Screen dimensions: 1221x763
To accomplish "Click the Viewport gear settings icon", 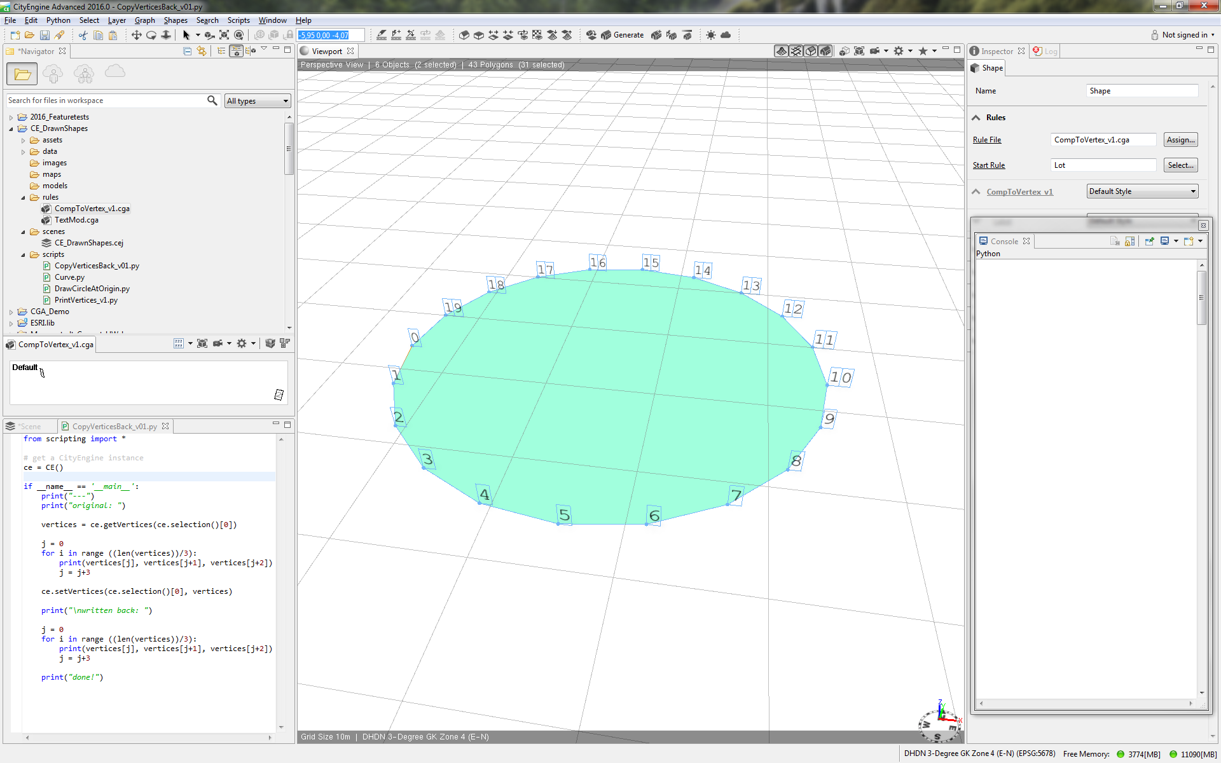I will [x=899, y=51].
